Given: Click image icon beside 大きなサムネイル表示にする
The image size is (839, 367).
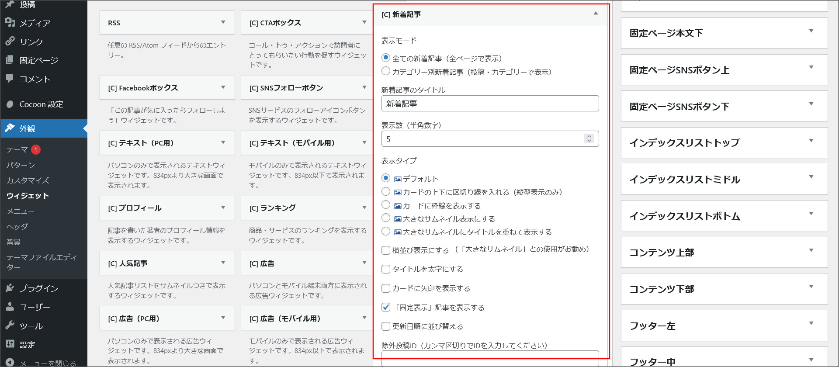Looking at the screenshot, I should click(398, 219).
